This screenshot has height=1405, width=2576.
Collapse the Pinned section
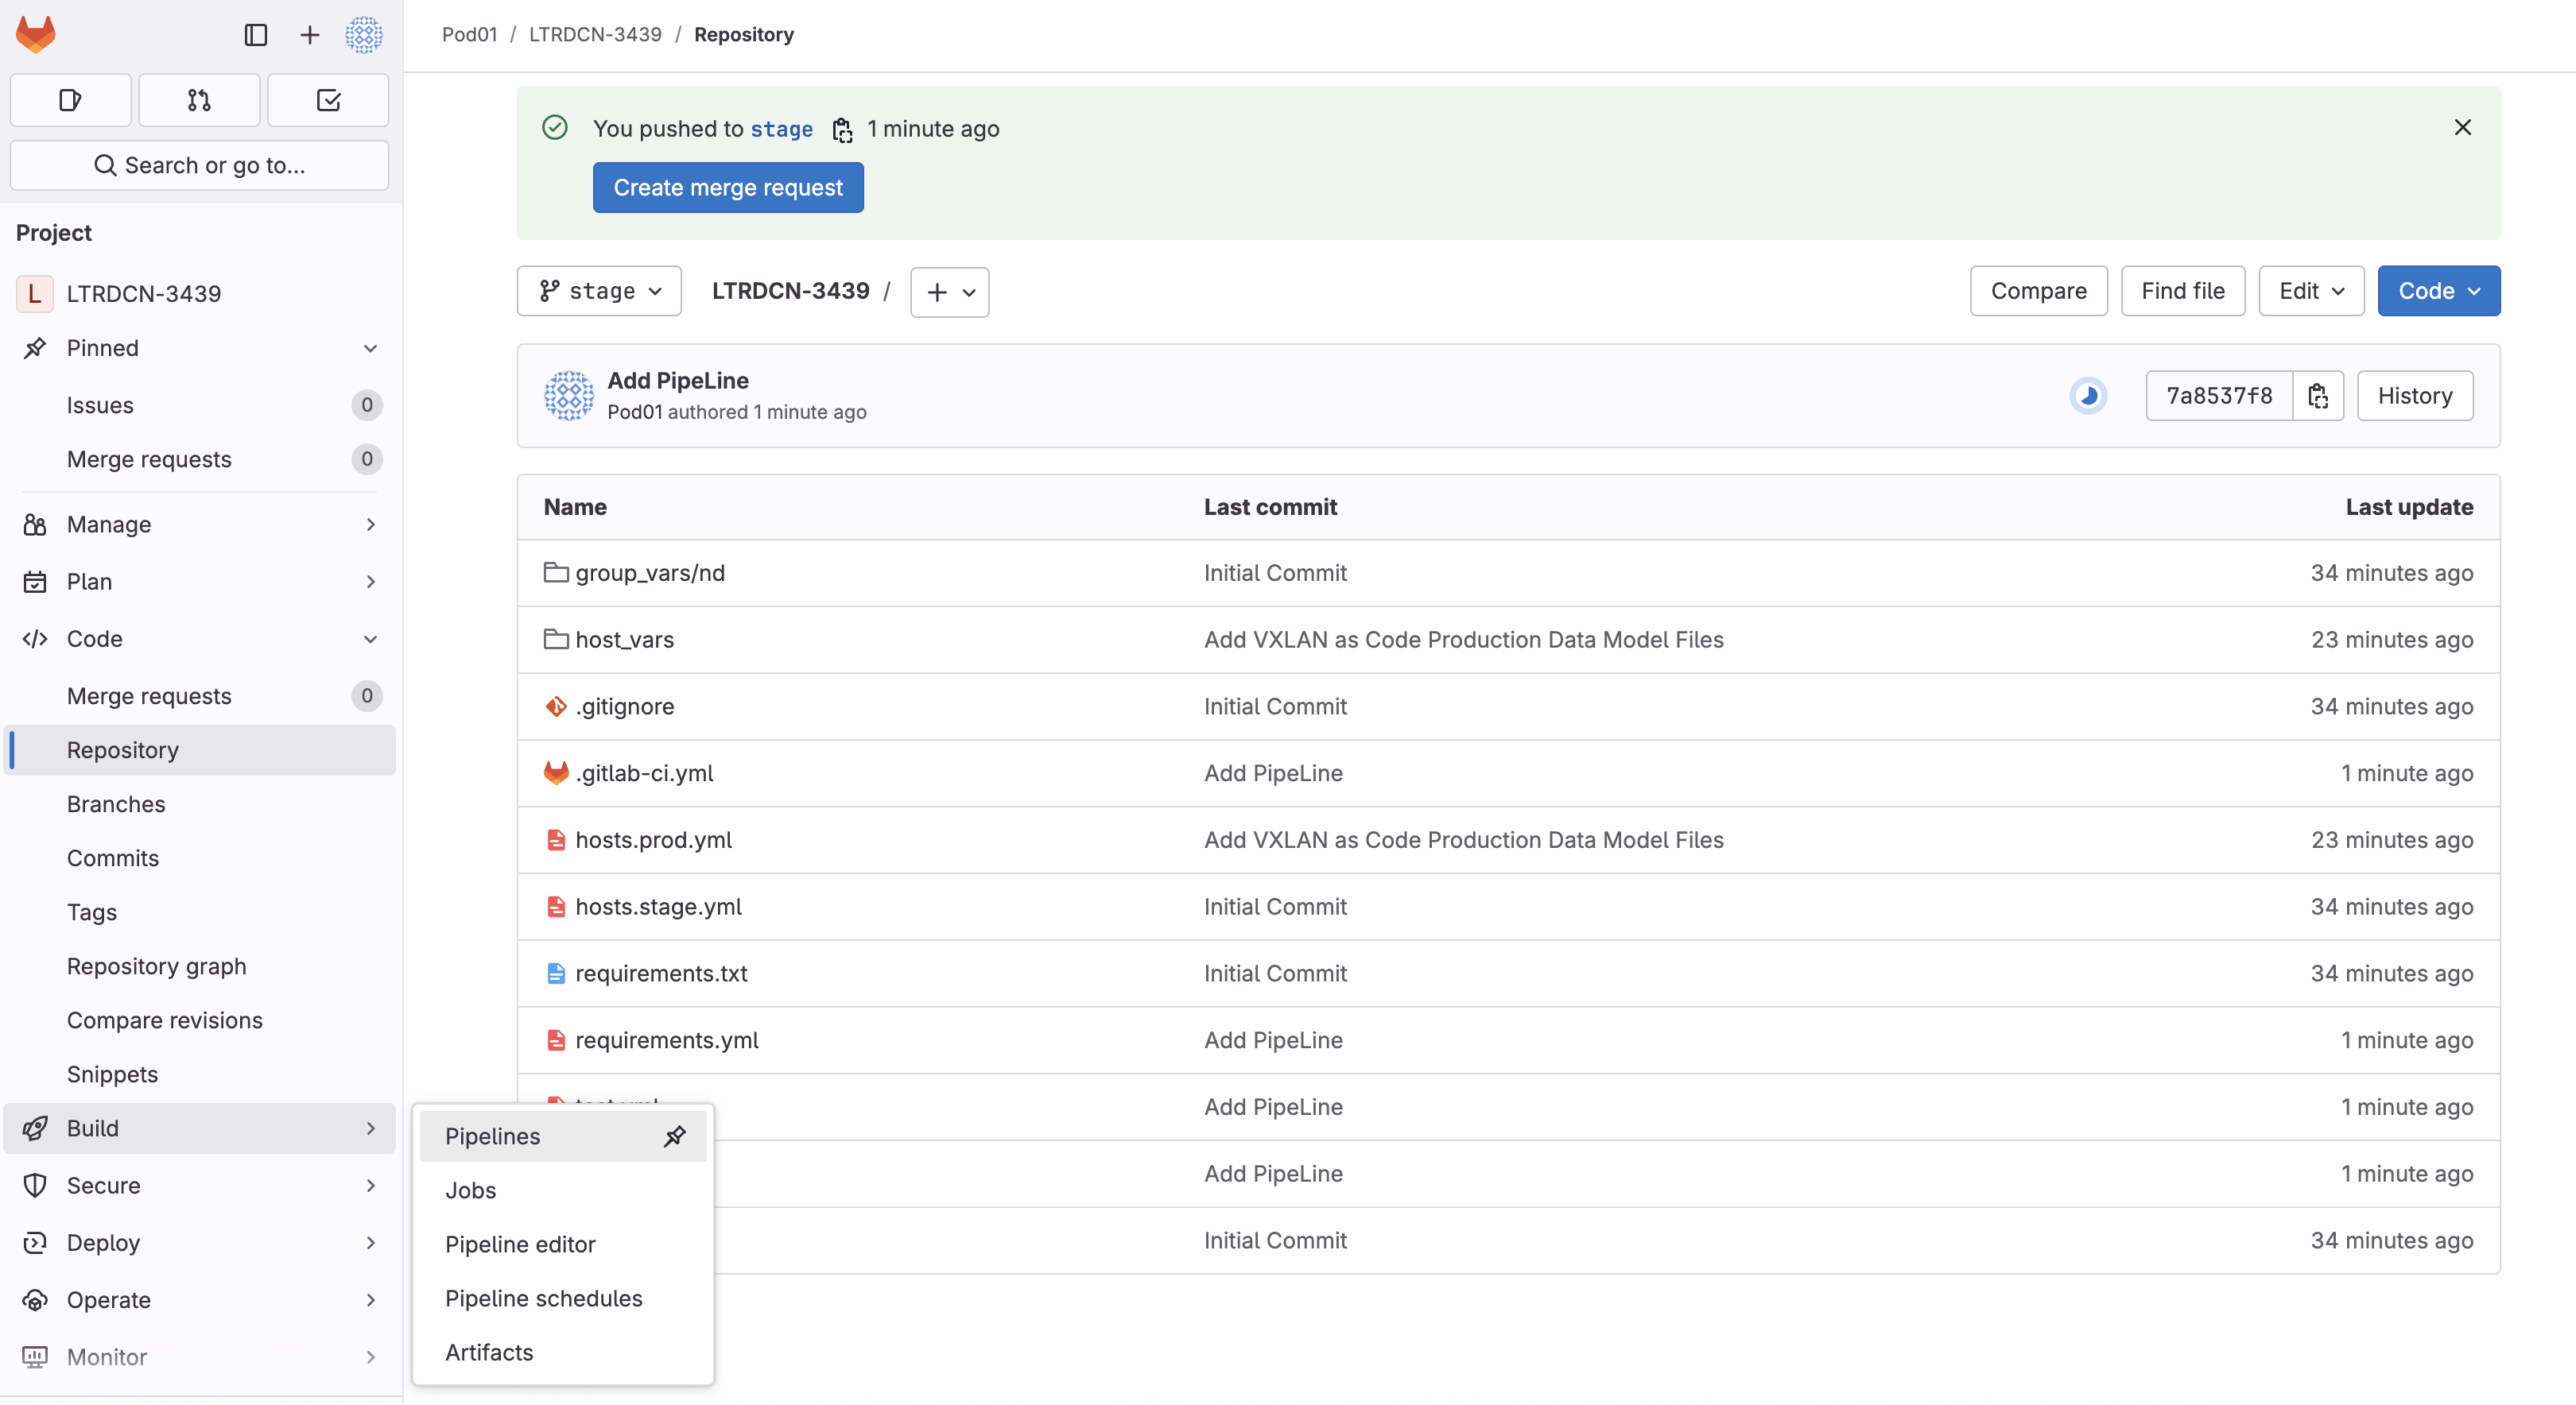click(x=370, y=348)
